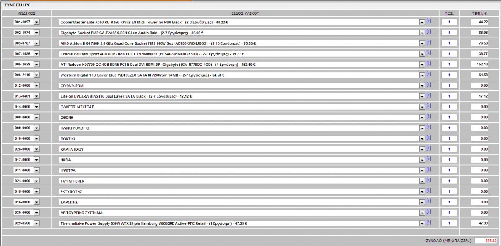Click the ΣΥΝΟΛΟ (ΜΕ ΦΠΑ 23%) label

coord(448,241)
